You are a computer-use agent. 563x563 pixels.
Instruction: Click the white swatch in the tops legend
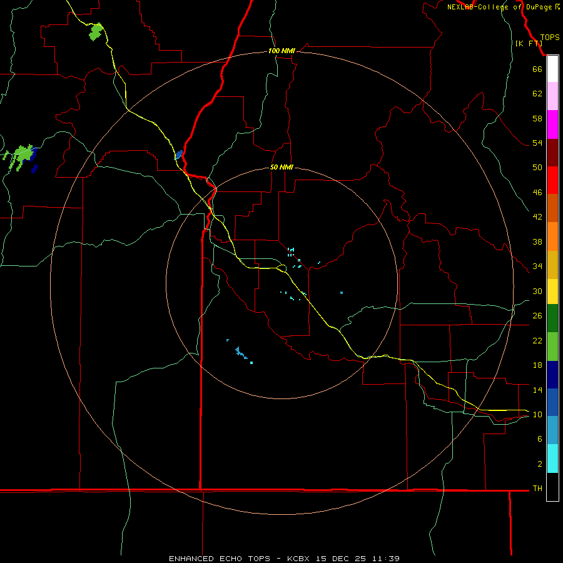coord(552,69)
